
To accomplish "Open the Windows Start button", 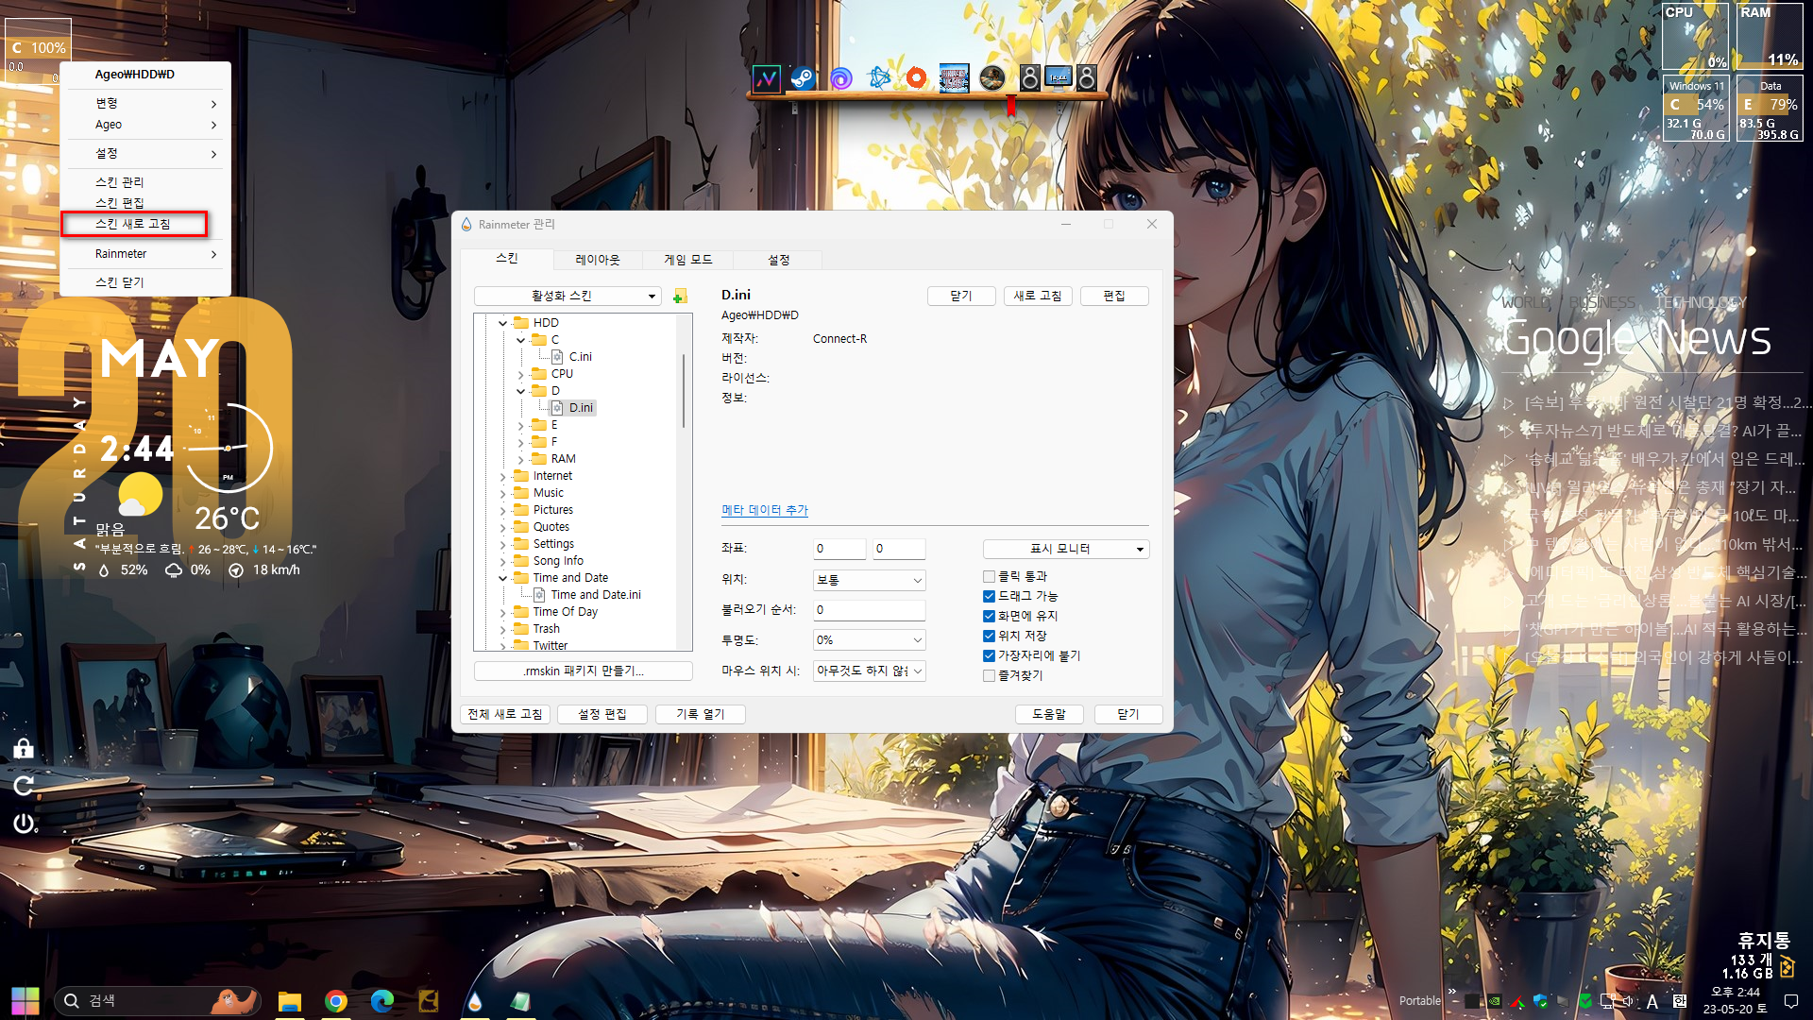I will [x=25, y=1000].
